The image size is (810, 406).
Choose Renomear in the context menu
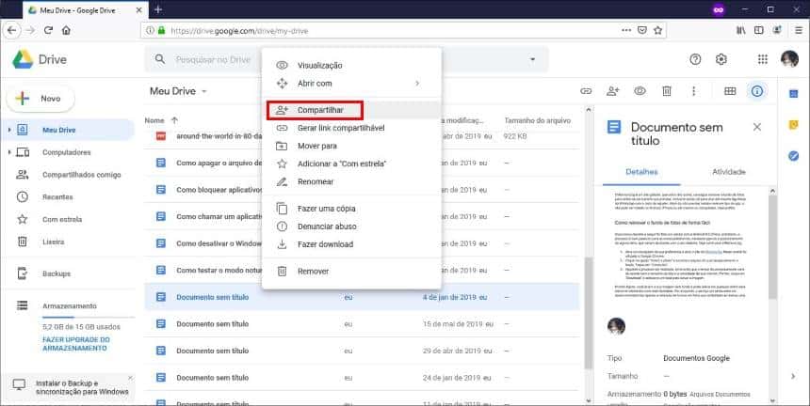click(351, 181)
